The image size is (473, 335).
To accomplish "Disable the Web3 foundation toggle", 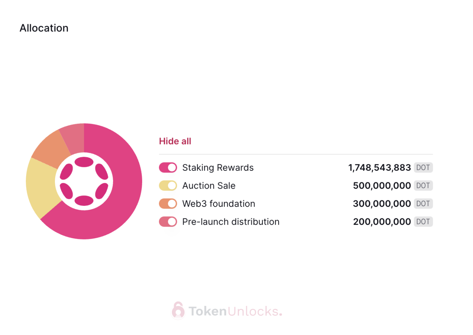I will [x=168, y=204].
